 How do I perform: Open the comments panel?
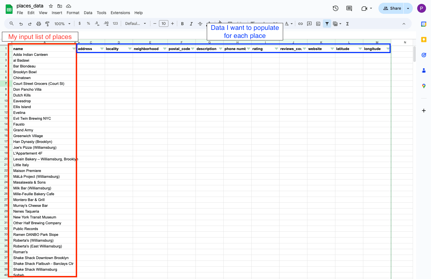[x=349, y=8]
